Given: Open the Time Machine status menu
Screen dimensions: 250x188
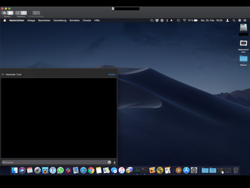Looking at the screenshot, I should (x=178, y=20).
